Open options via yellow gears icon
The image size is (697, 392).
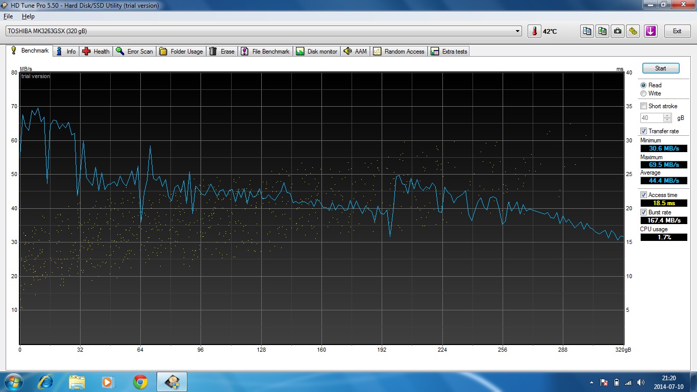coord(633,31)
